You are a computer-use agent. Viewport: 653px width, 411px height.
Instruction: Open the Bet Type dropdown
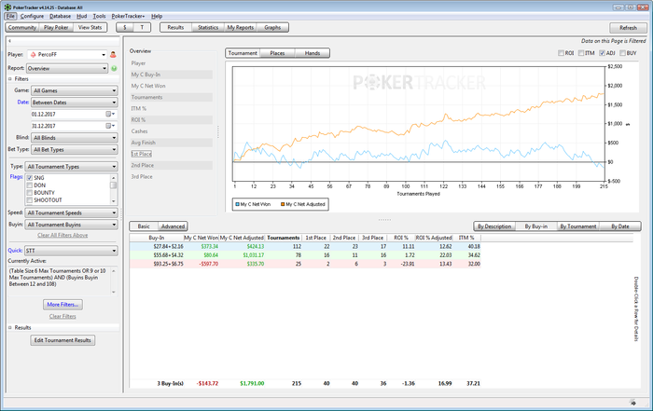[x=75, y=149]
